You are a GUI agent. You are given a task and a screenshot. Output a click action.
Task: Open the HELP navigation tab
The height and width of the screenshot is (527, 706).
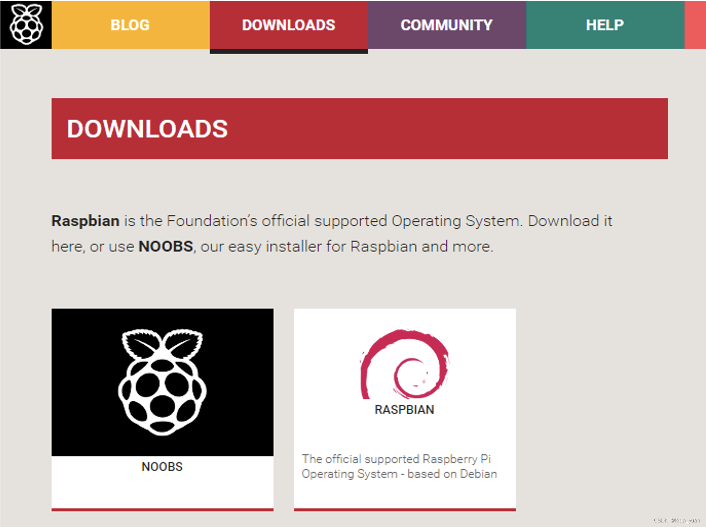(605, 25)
